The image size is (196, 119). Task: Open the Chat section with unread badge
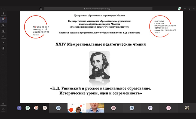pyautogui.click(x=3, y=20)
